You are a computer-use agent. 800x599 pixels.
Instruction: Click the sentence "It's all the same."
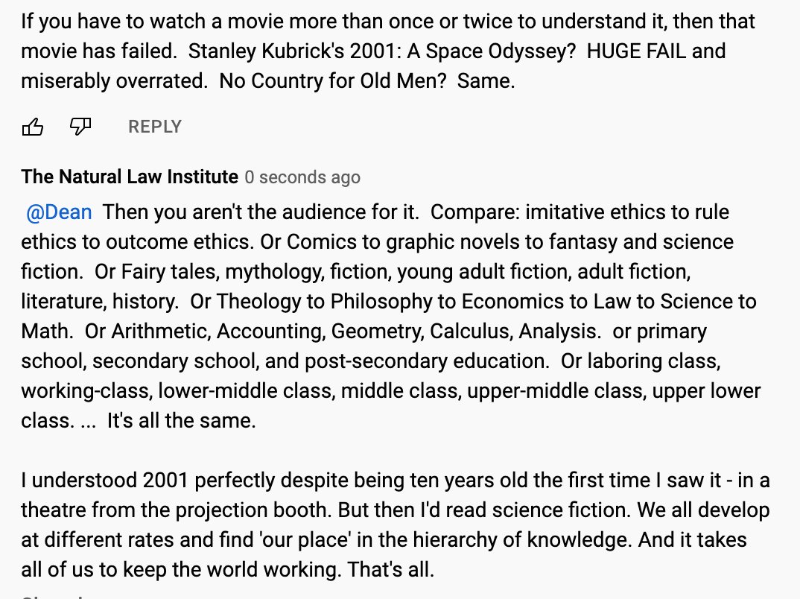181,421
